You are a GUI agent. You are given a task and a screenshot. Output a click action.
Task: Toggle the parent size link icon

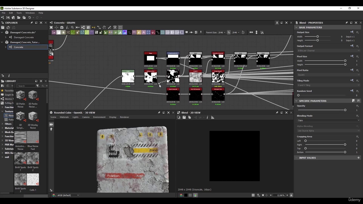pyautogui.click(x=229, y=32)
